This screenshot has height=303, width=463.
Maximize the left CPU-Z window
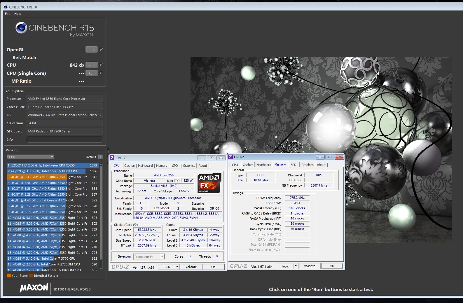tap(211, 158)
